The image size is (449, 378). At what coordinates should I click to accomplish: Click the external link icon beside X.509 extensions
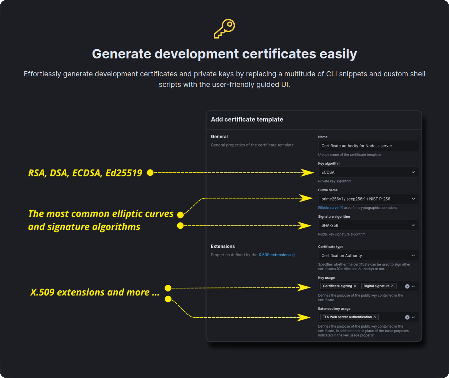coord(294,255)
